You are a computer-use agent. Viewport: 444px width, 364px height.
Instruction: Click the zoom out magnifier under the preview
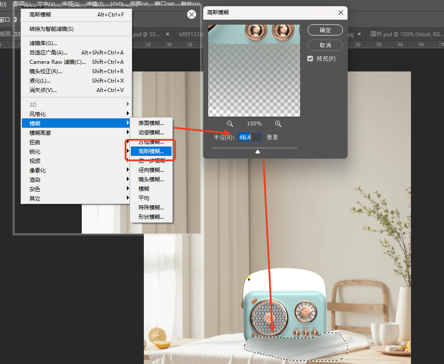click(x=230, y=124)
